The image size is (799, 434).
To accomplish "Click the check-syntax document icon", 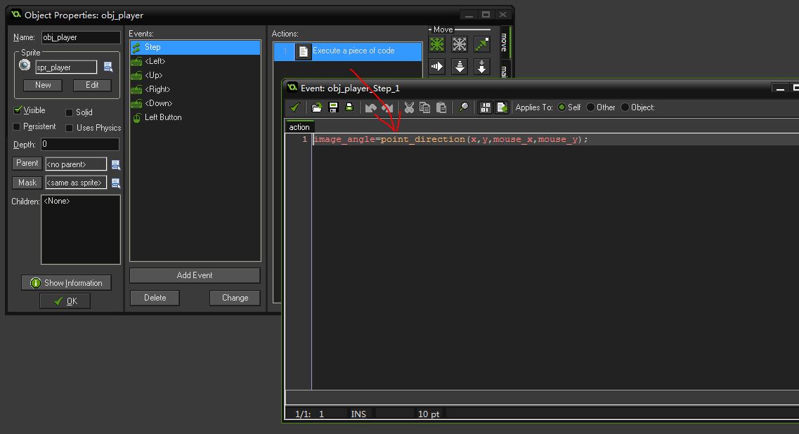I will point(502,107).
